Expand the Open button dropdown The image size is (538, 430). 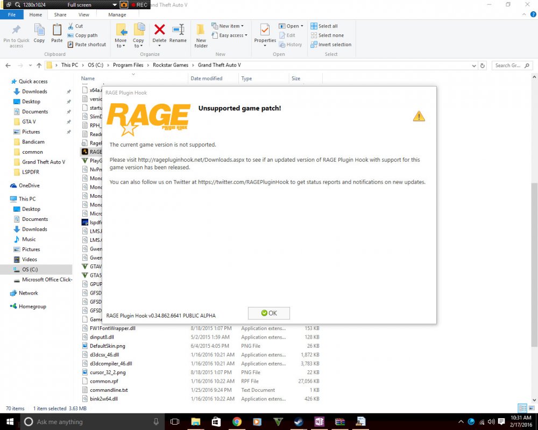pyautogui.click(x=302, y=26)
